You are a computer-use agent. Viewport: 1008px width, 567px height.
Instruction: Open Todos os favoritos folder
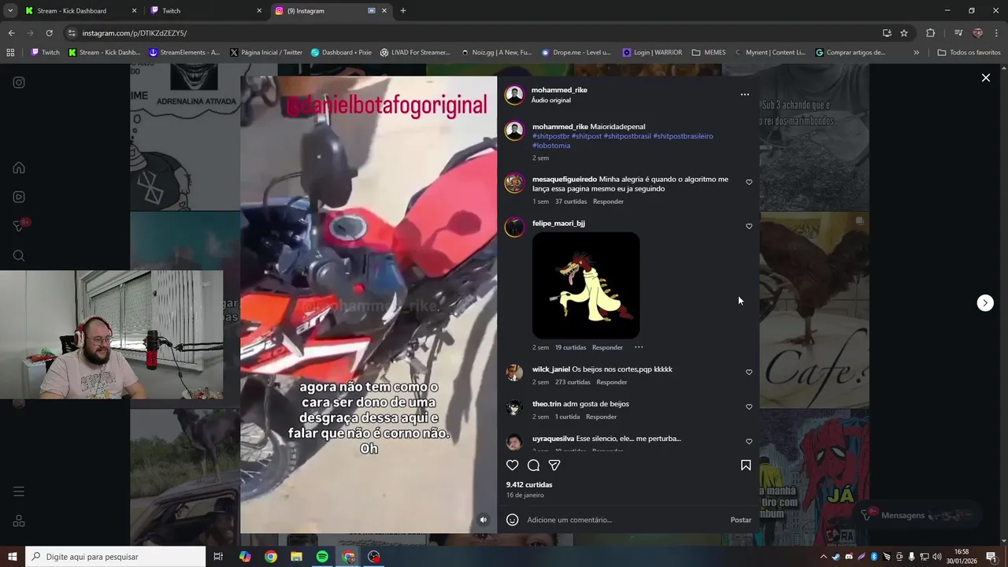tap(969, 53)
